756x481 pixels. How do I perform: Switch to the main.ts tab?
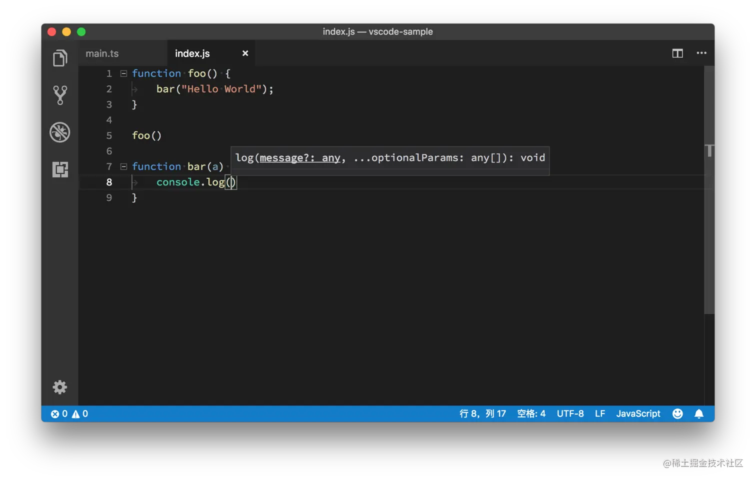102,53
